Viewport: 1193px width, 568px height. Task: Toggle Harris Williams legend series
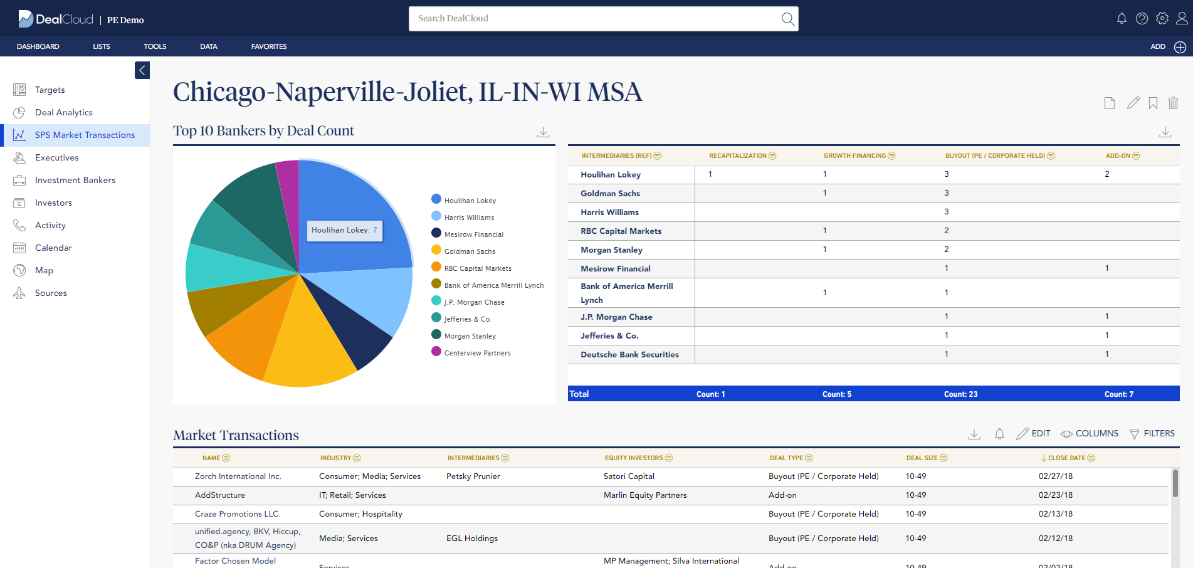[463, 217]
